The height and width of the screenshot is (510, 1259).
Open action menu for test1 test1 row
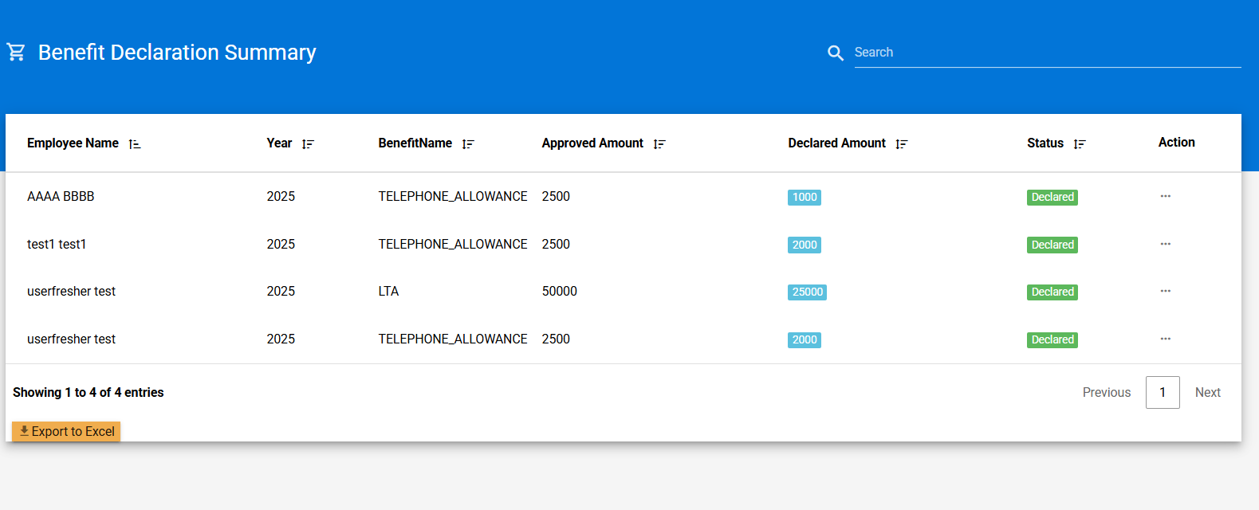(1165, 244)
